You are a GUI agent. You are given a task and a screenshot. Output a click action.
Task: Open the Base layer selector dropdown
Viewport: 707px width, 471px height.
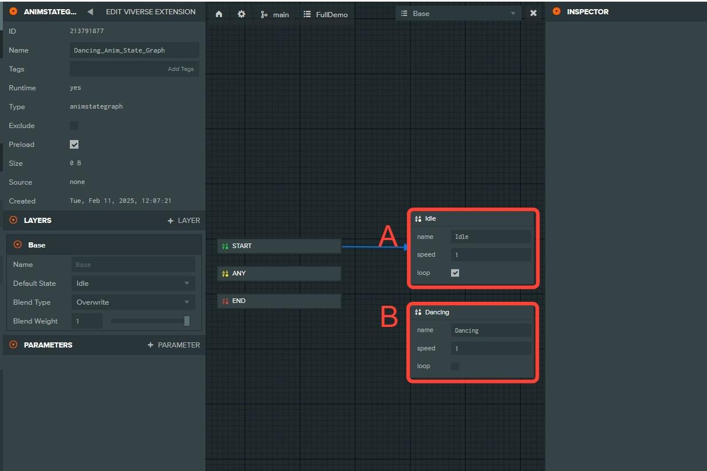tap(458, 14)
